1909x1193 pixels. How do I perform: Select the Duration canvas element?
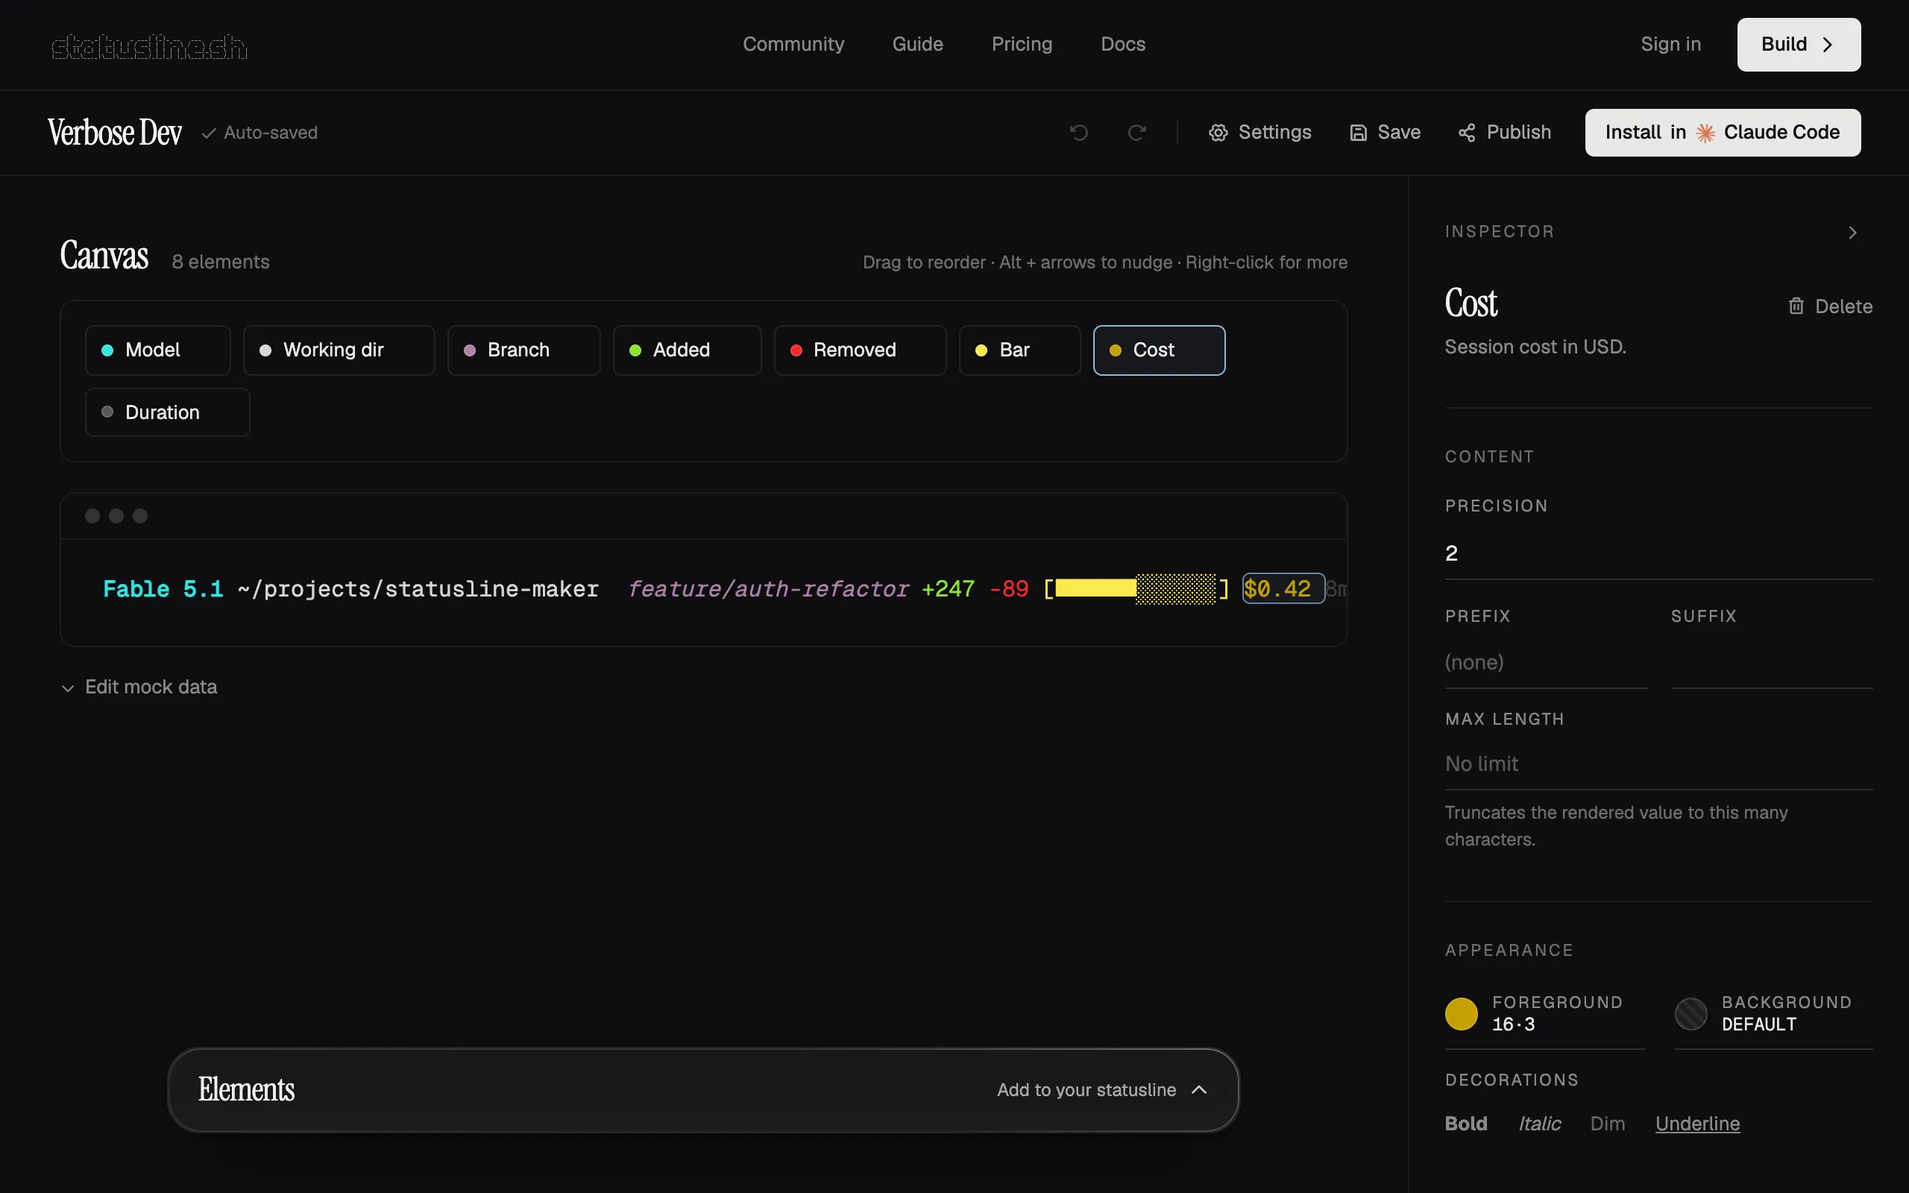point(167,412)
